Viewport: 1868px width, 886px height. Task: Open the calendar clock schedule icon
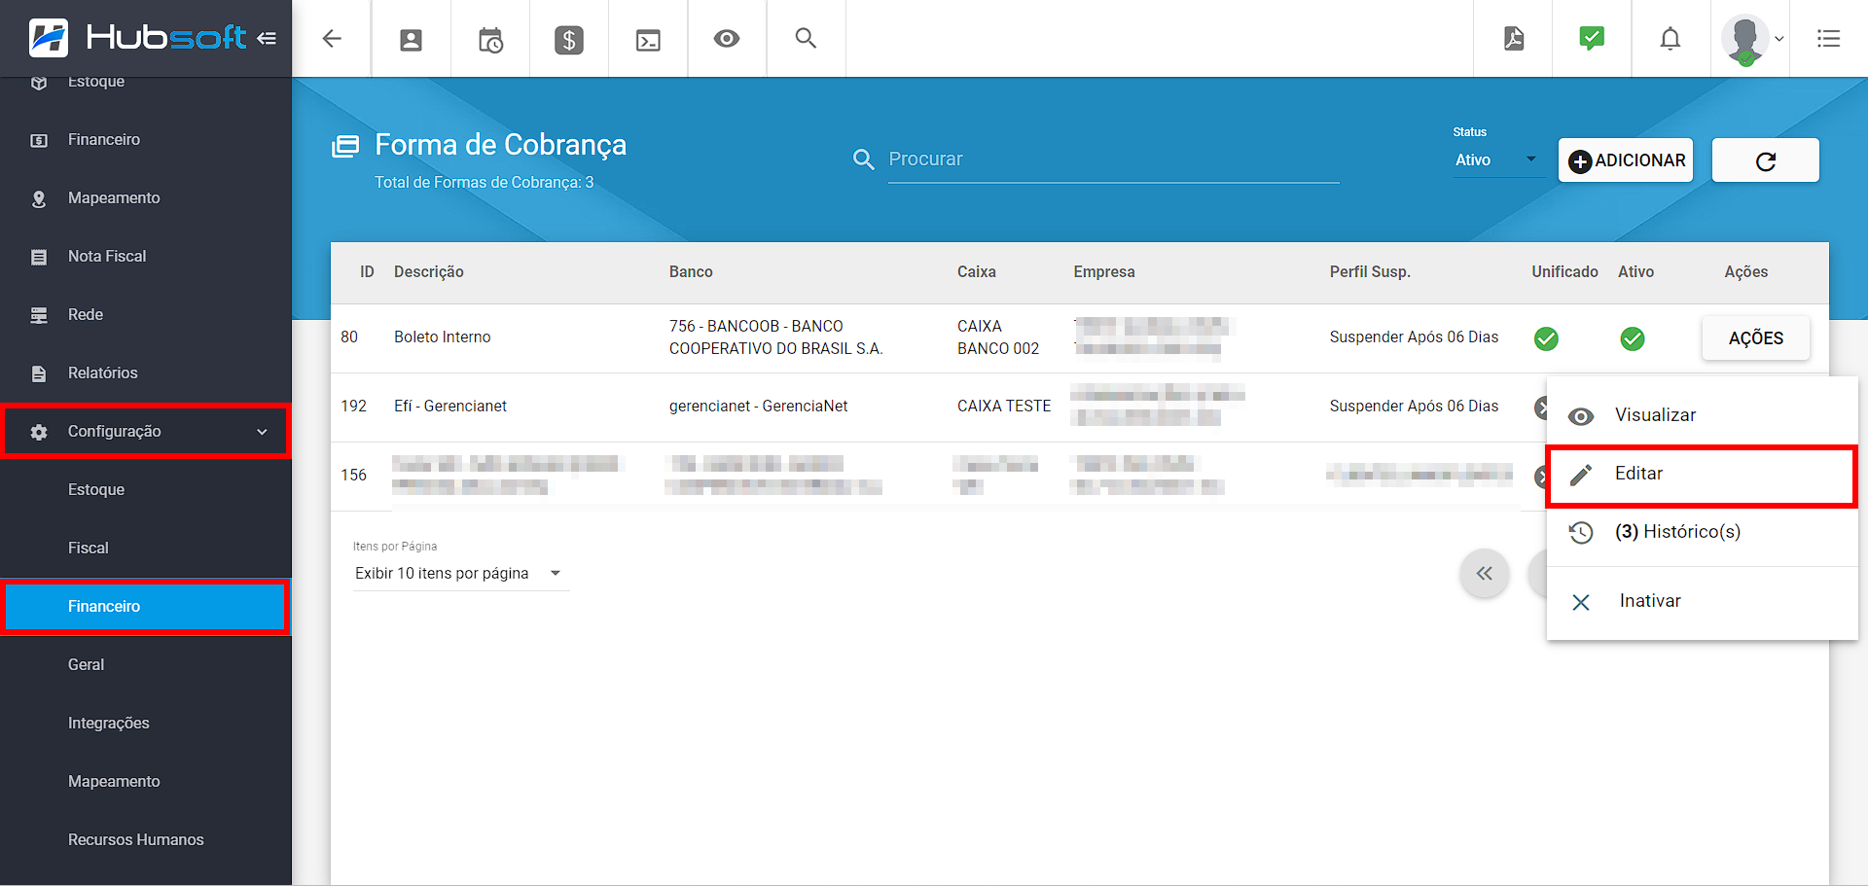pos(490,40)
